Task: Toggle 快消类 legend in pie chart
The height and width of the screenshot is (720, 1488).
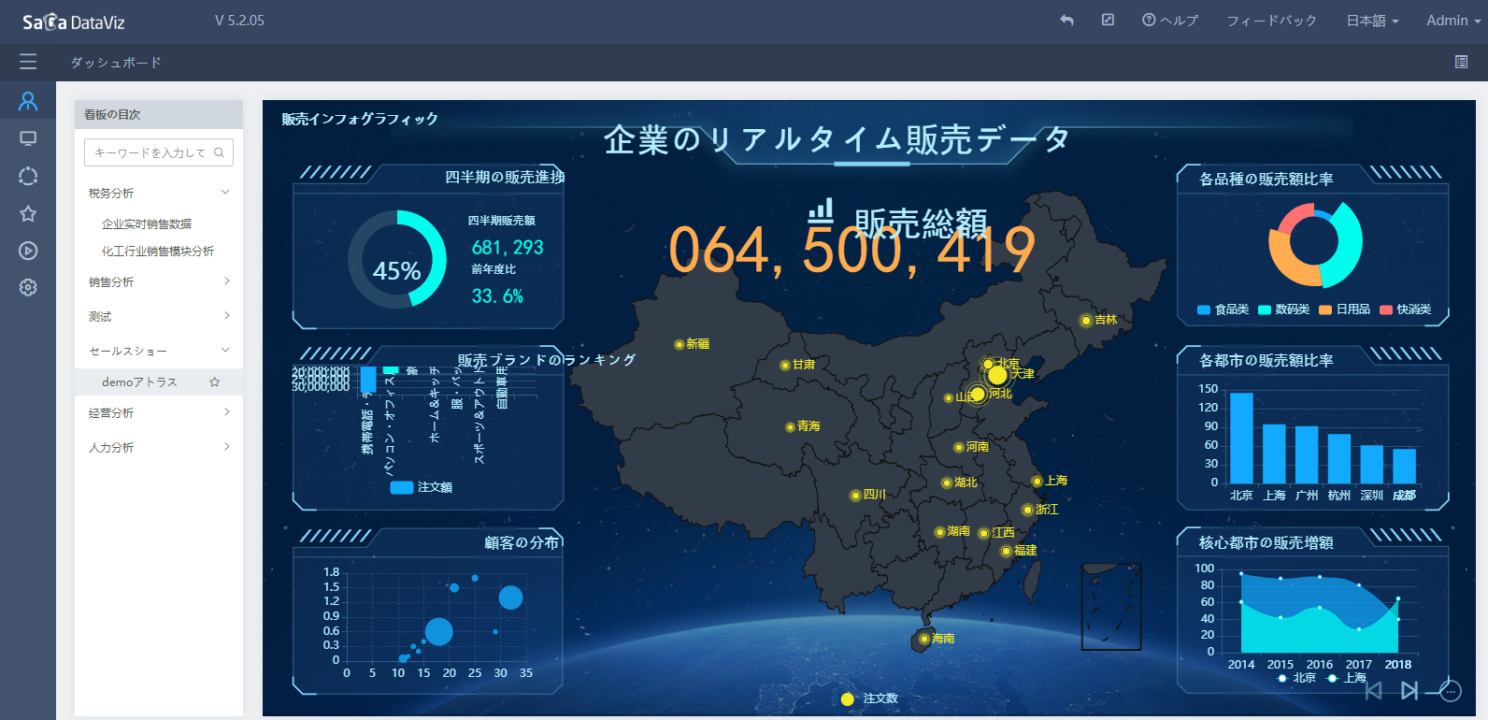Action: pyautogui.click(x=1405, y=310)
